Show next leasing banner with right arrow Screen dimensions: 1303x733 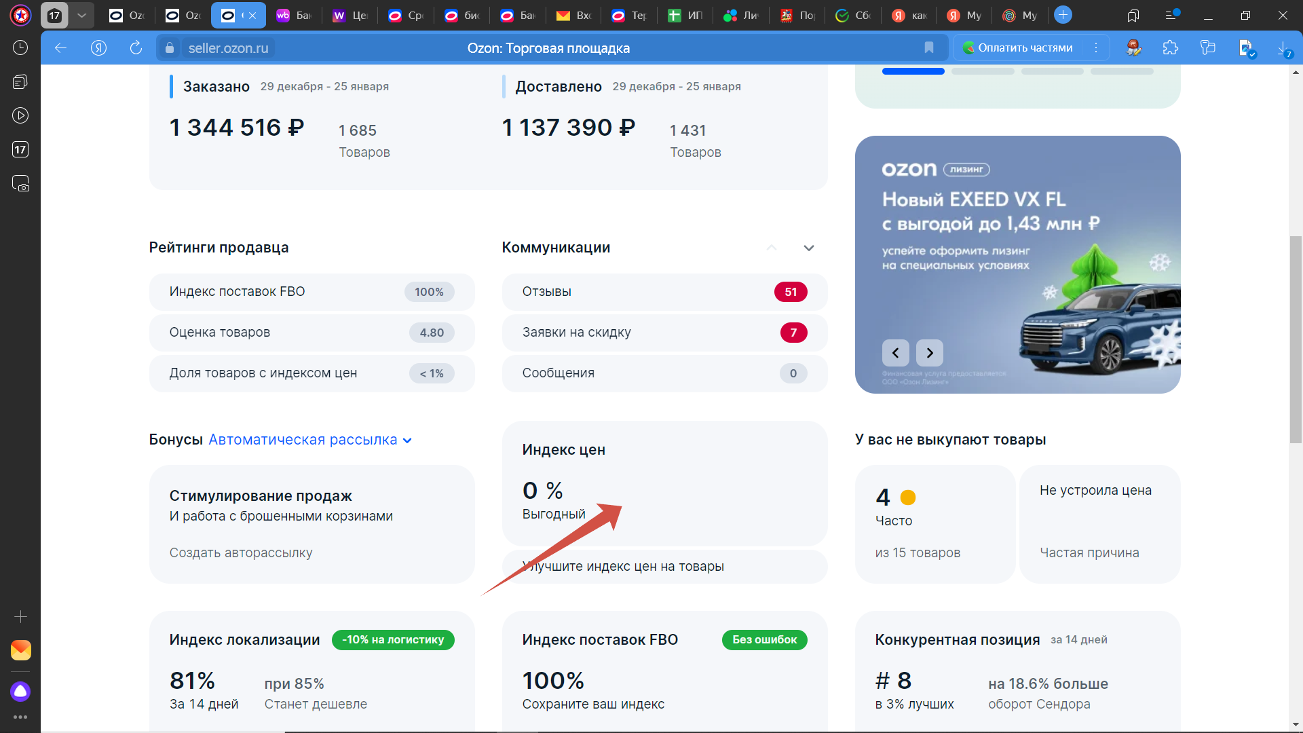point(929,353)
